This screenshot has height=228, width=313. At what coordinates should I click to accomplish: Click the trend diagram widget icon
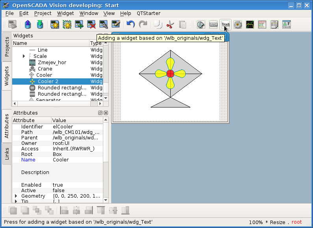tap(250, 25)
